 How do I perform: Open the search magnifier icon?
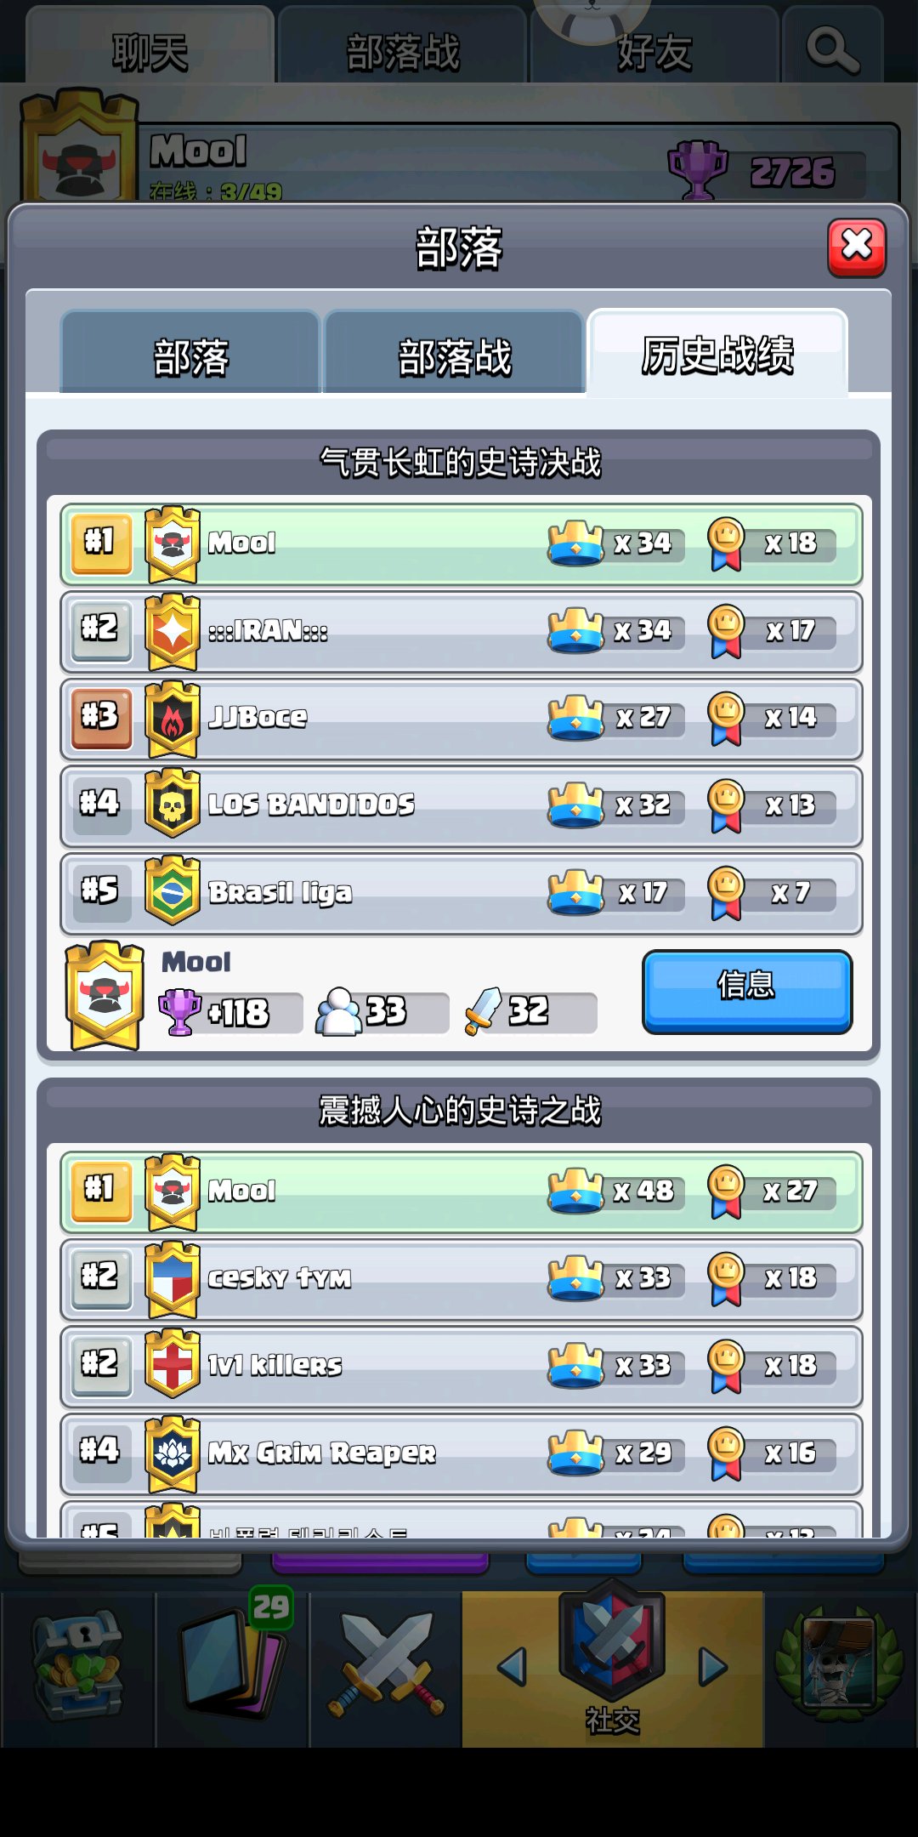(832, 51)
